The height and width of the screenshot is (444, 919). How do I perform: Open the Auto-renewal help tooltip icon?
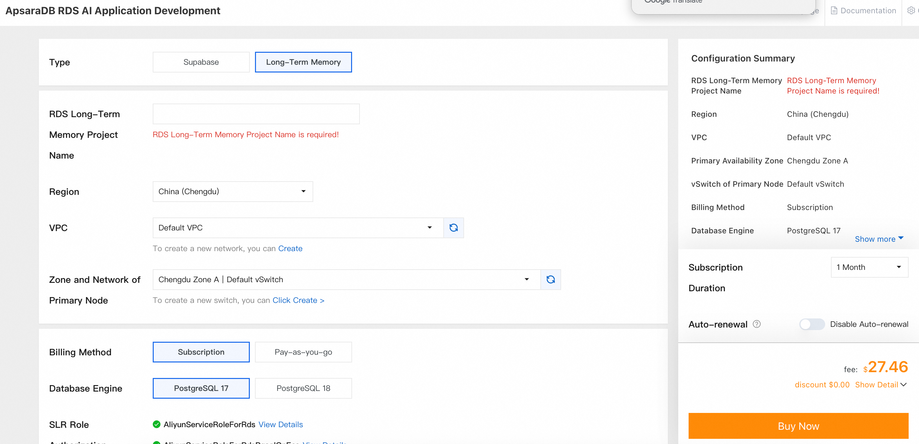pos(756,324)
